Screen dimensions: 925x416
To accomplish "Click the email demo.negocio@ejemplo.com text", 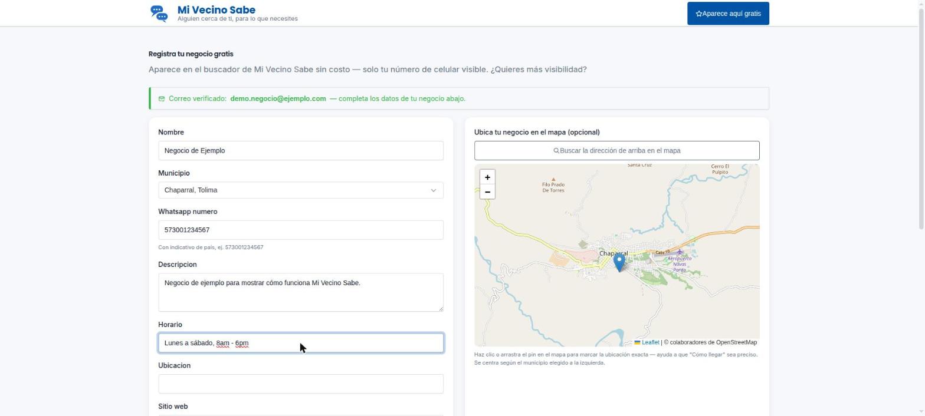I will (x=278, y=99).
